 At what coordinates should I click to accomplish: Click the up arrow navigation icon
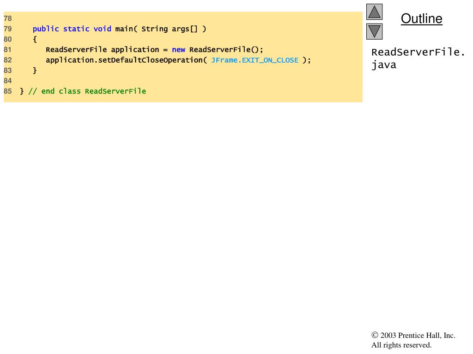[x=374, y=12]
